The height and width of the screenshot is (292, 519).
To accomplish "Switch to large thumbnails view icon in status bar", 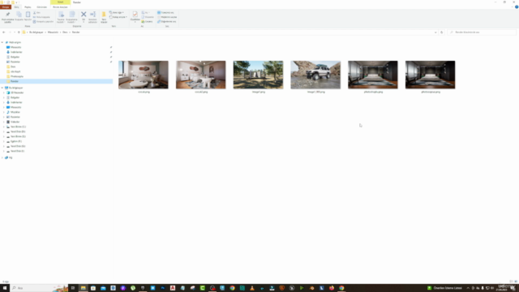I will click(x=516, y=281).
